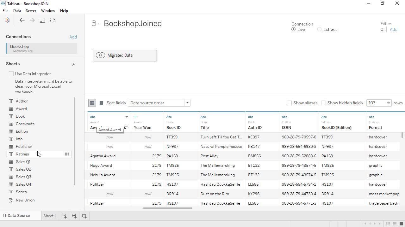Click the back arrow in toolbar
Viewport: 405px width, 227px height.
(22, 20)
